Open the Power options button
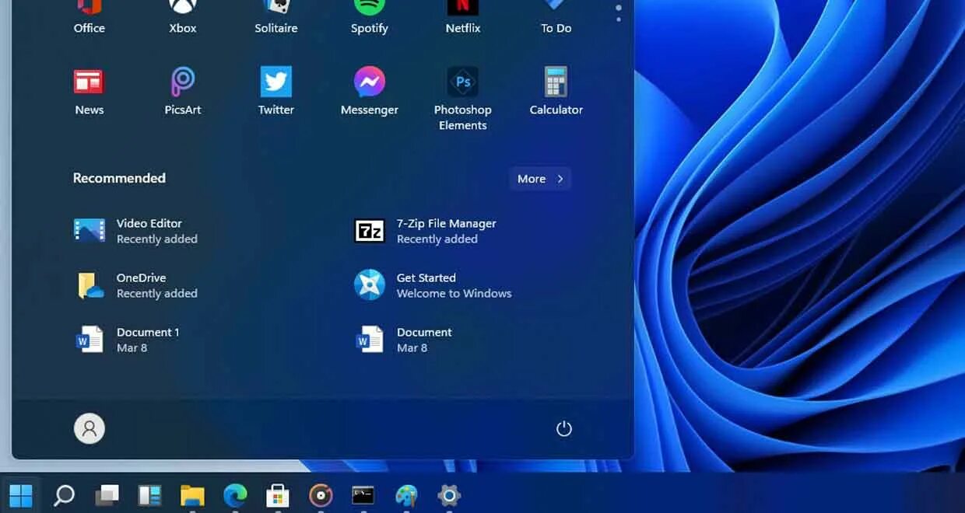The image size is (965, 513). tap(564, 428)
